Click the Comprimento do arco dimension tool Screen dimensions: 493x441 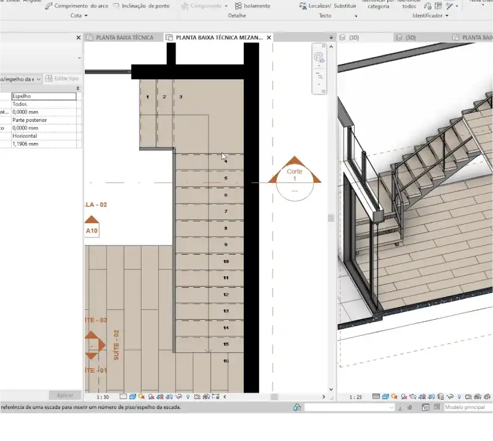tap(77, 6)
